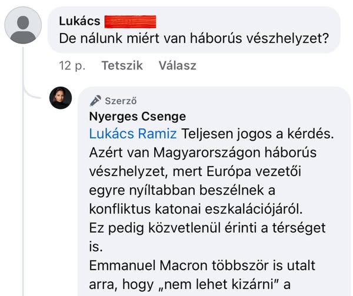353x296 pixels.
Task: Open Lukács's default profile avatar
Action: pos(23,26)
